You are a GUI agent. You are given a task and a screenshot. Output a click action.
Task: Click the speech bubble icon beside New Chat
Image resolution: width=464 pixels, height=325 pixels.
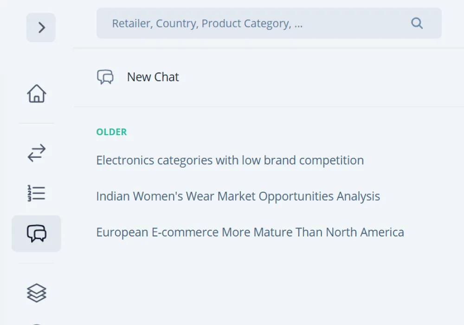tap(105, 77)
